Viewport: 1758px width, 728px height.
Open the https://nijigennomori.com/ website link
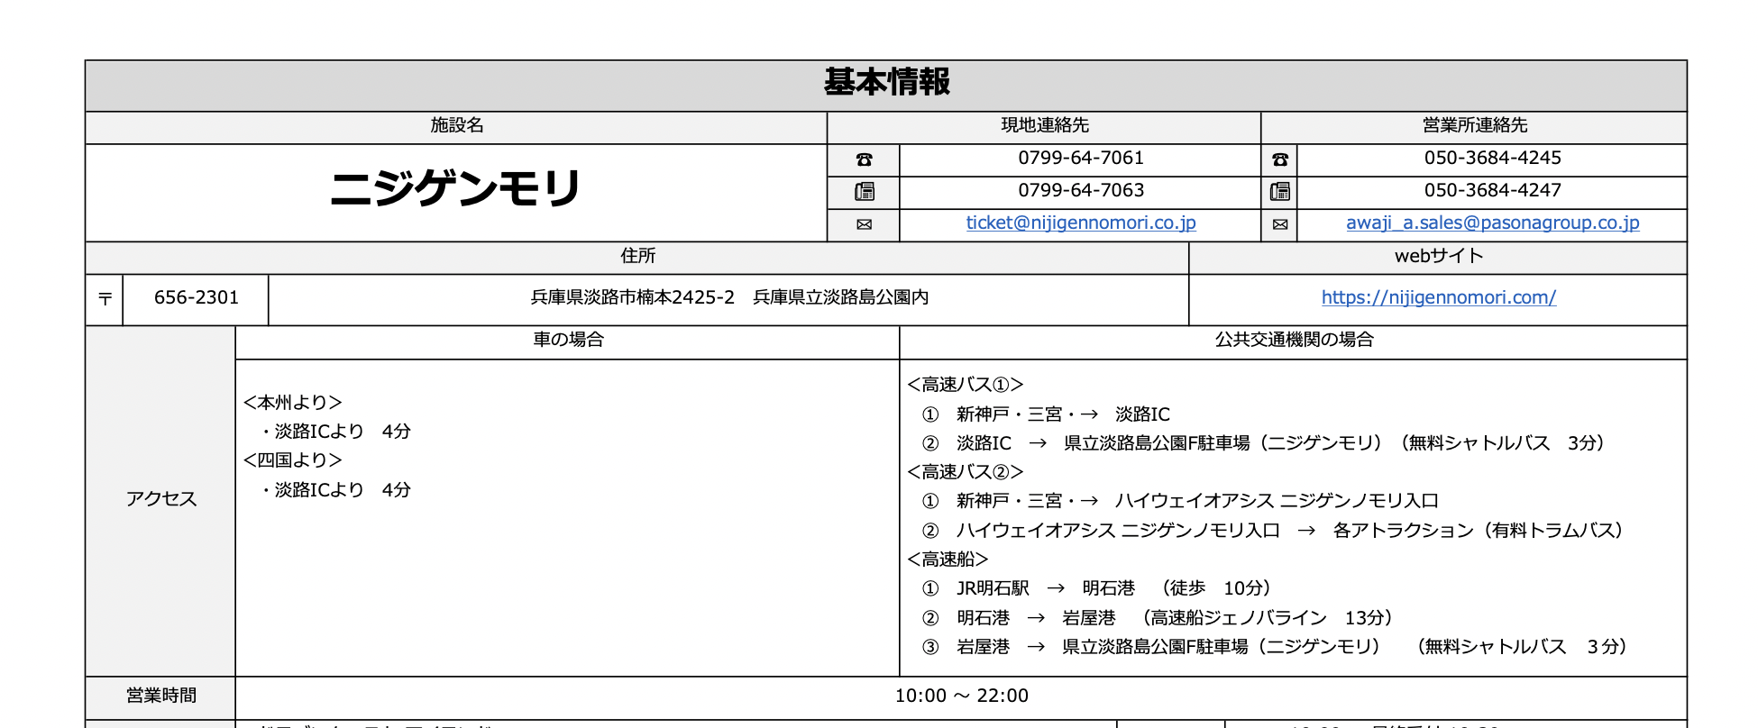click(x=1438, y=297)
